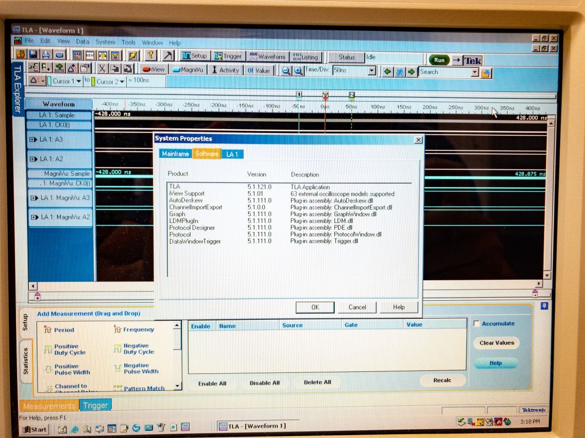This screenshot has height=438, width=585.
Task: Zoom in the waveform with magnifier plus
Action: coord(298,71)
